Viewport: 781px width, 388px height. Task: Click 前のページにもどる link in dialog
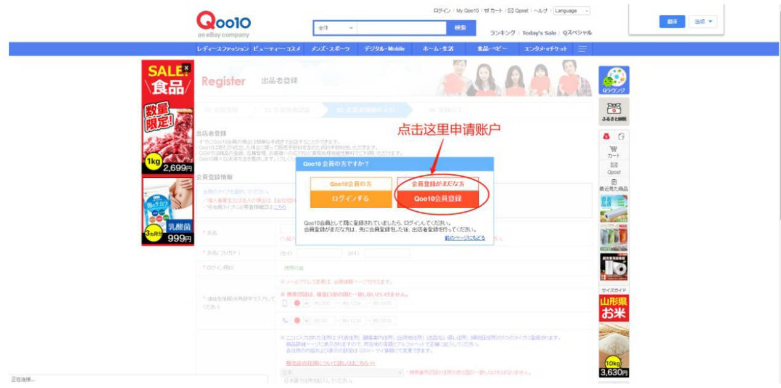pyautogui.click(x=465, y=237)
